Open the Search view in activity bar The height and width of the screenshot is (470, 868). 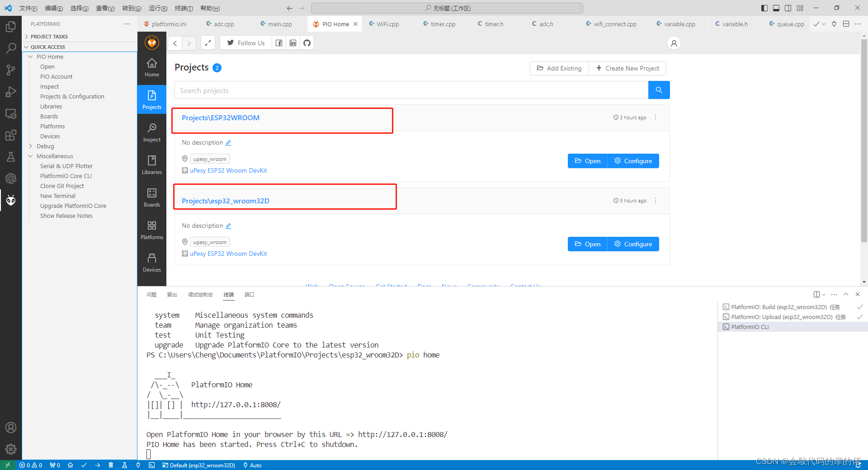11,48
